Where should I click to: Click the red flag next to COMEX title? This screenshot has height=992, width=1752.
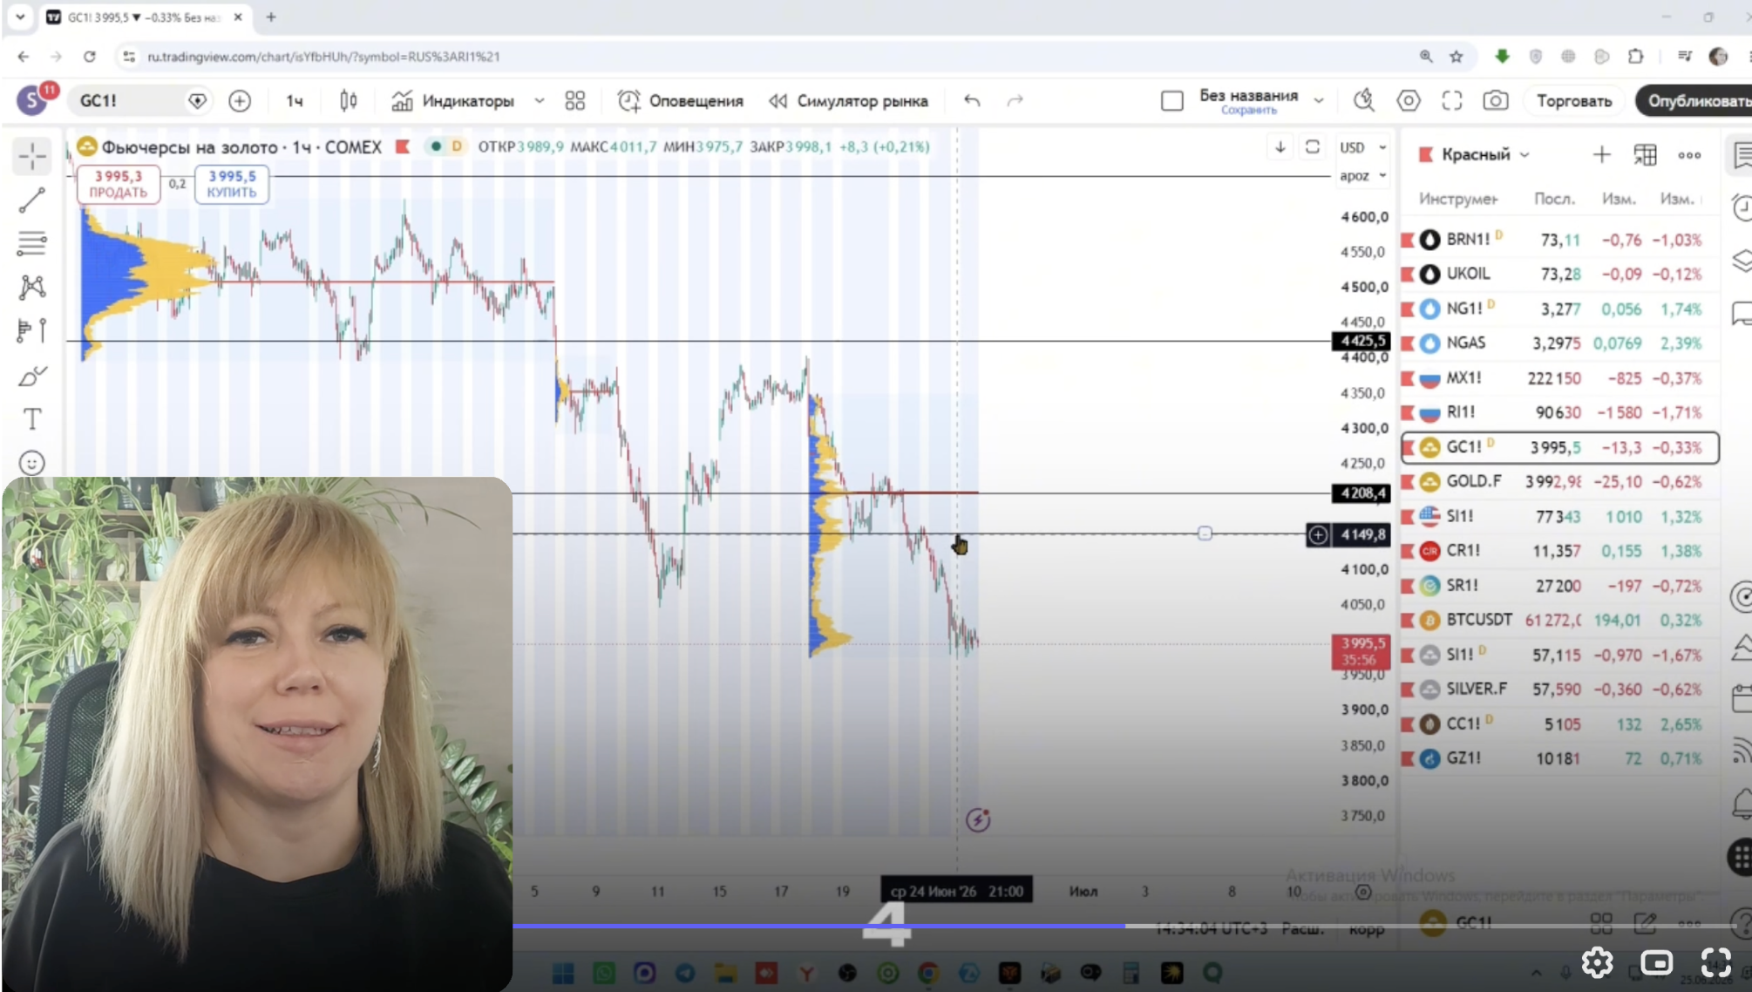pos(403,146)
